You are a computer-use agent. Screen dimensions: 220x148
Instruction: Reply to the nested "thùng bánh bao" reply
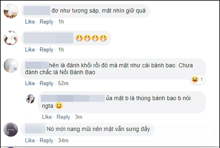[x=63, y=117]
